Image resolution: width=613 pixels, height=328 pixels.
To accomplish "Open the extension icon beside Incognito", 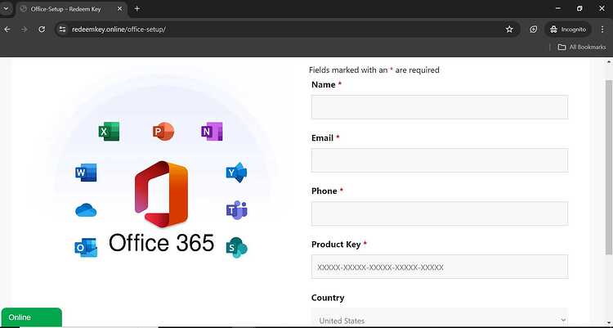I will pos(533,29).
